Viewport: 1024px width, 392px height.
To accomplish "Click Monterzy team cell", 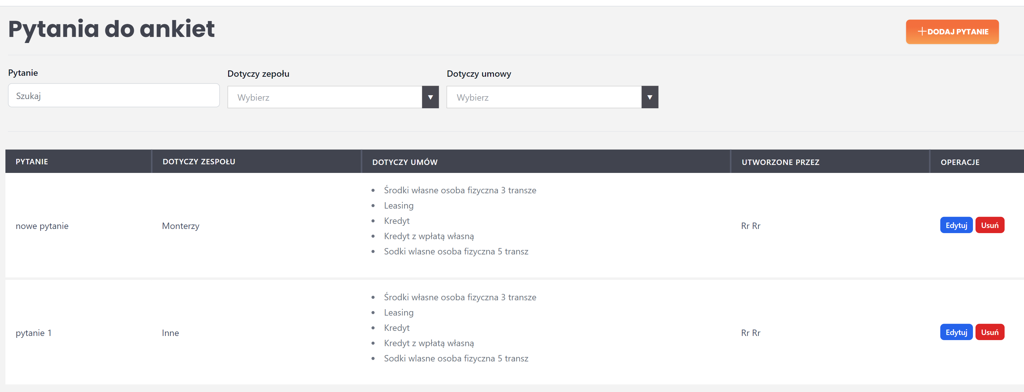I will pos(181,226).
